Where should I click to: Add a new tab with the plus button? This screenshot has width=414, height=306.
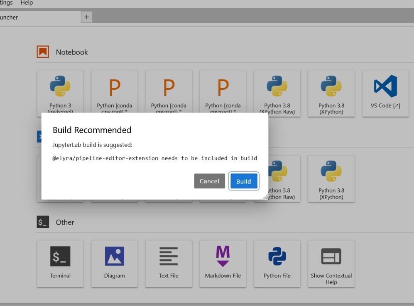86,17
